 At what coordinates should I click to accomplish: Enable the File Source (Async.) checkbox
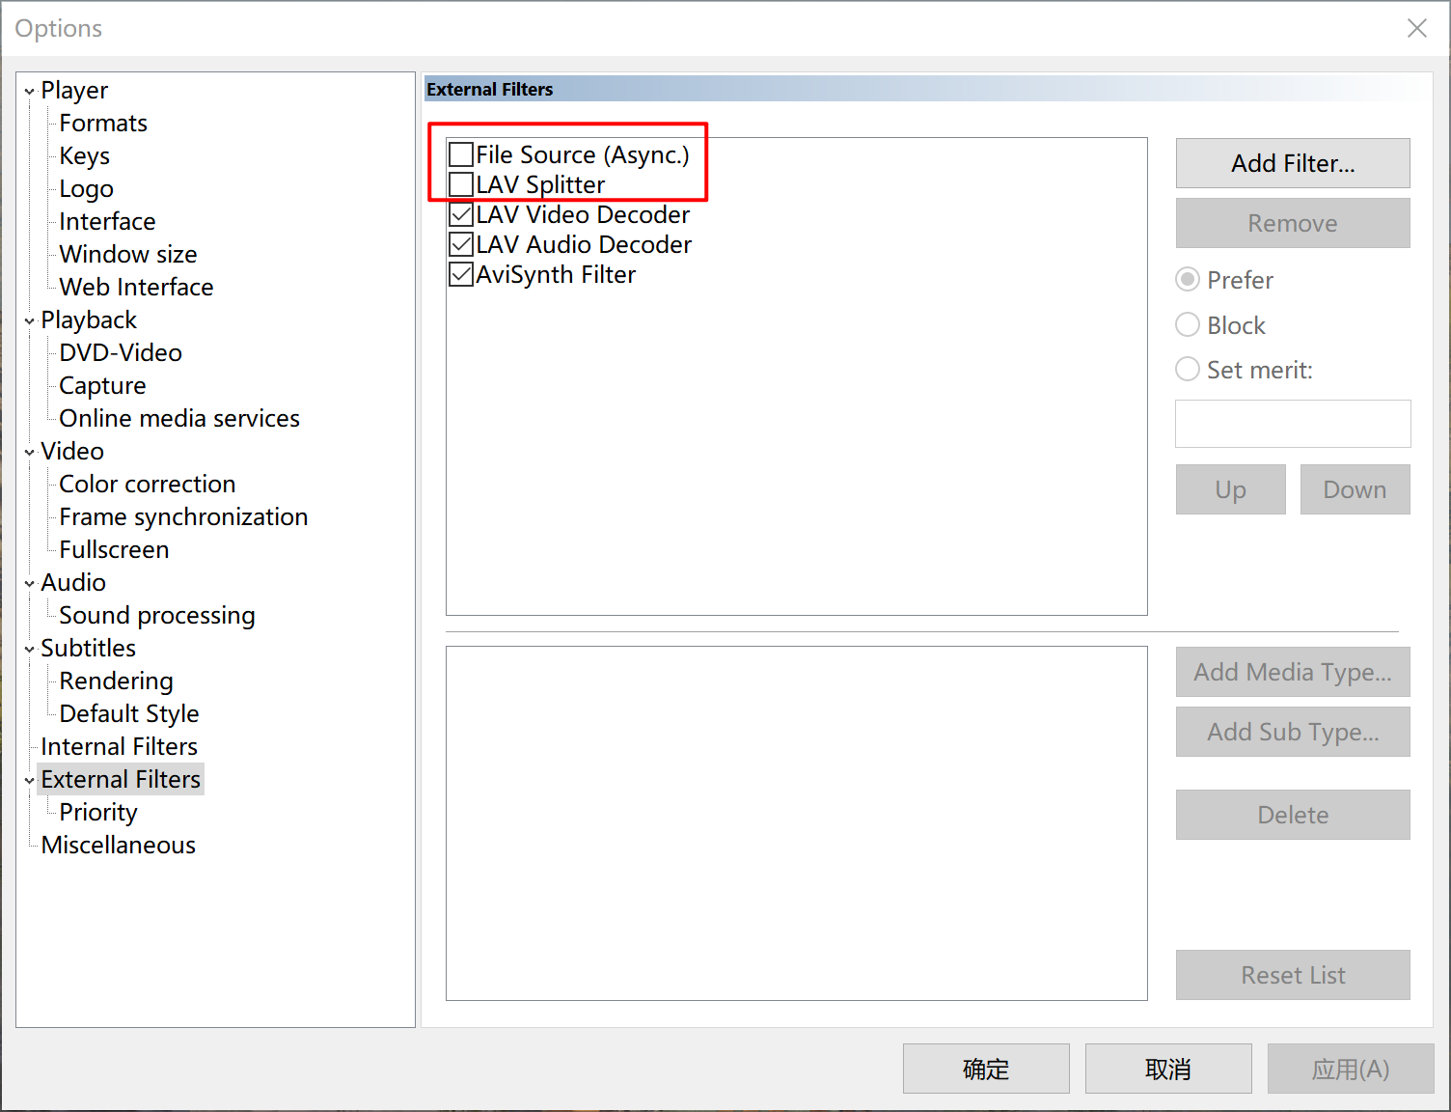461,154
